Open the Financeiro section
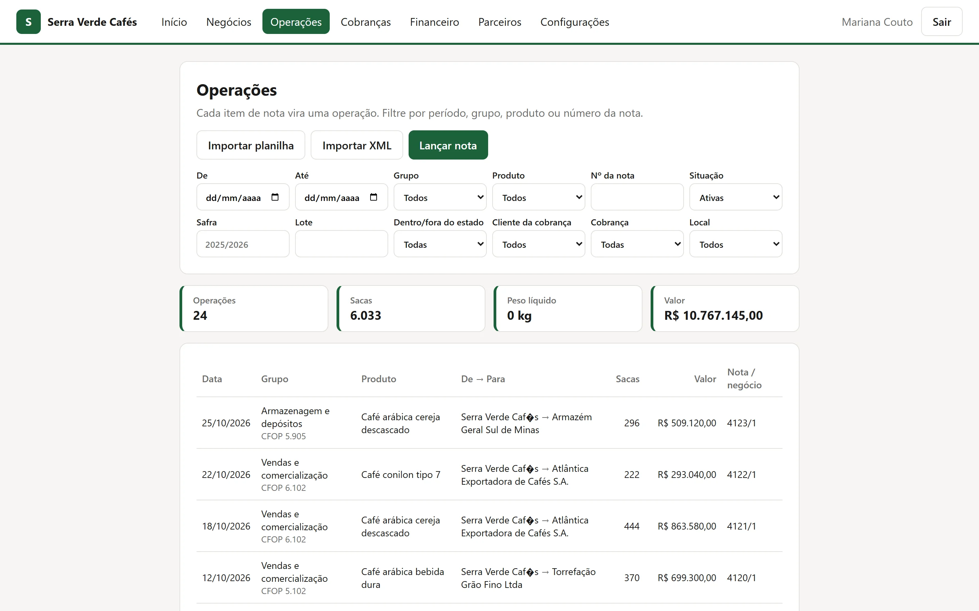This screenshot has width=979, height=611. coord(434,22)
